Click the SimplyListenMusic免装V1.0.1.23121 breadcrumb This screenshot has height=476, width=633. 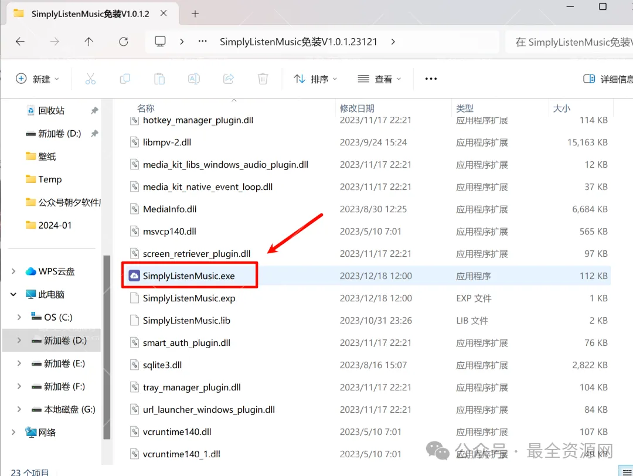point(298,42)
